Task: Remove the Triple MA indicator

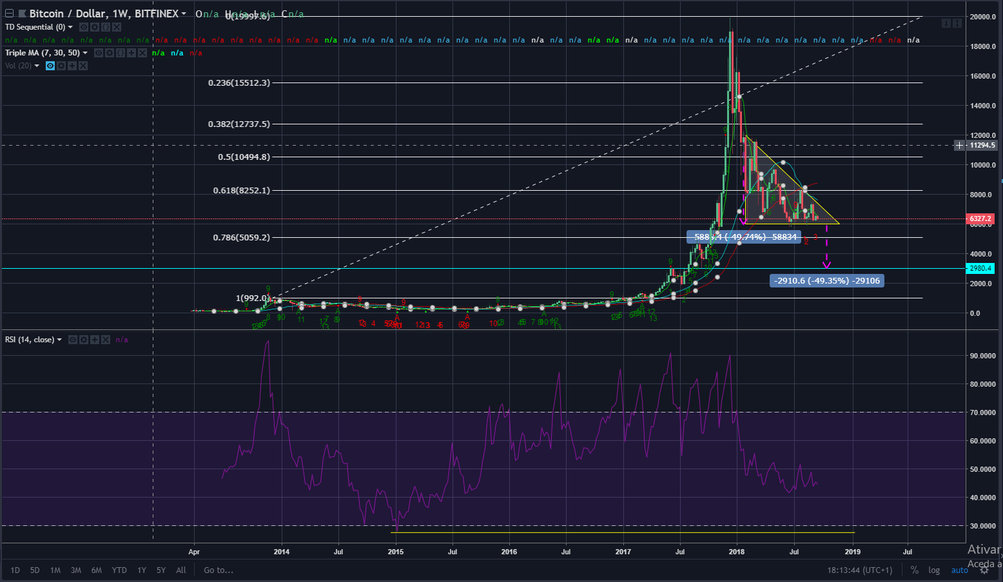Action: (x=142, y=53)
